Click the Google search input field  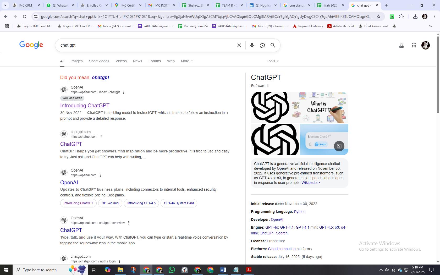147,45
